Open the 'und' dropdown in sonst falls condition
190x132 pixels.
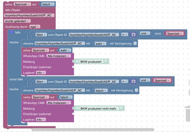(145, 80)
